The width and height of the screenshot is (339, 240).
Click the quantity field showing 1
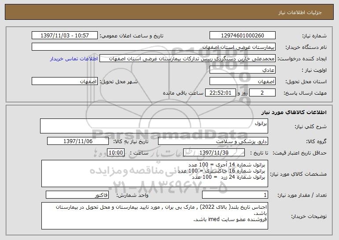235,195
